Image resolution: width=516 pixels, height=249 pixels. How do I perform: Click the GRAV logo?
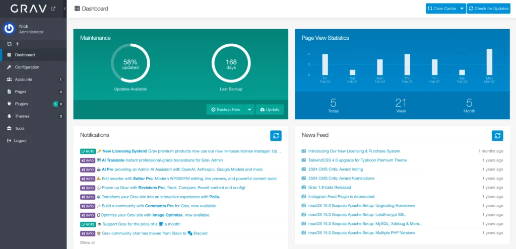[29, 9]
